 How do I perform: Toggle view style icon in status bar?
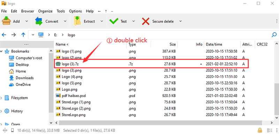pos(269,130)
